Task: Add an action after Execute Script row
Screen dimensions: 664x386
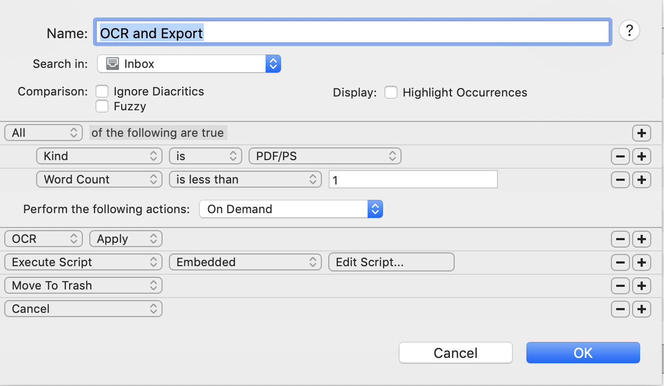Action: point(642,262)
